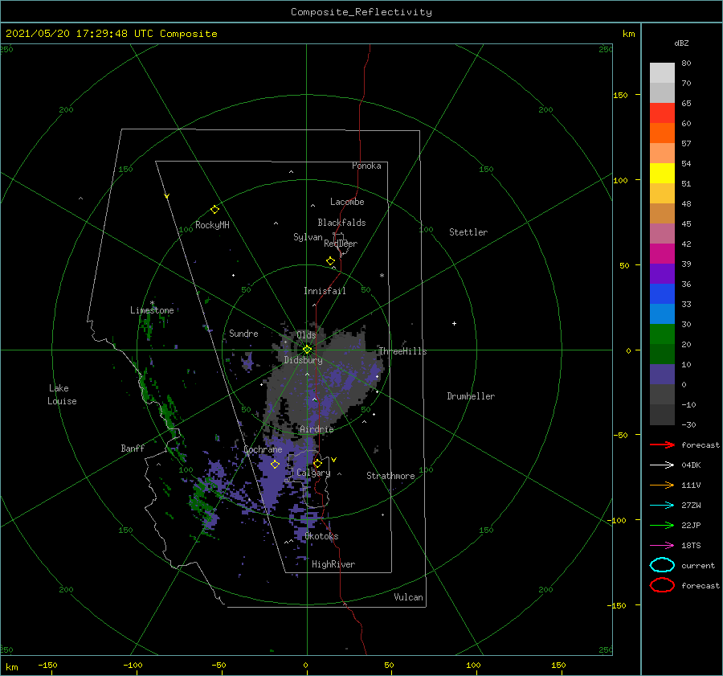Pick the green 22JP arrow legend icon

662,525
